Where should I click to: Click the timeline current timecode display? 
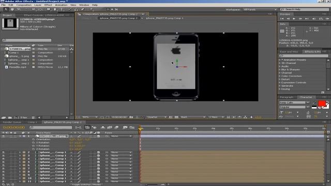coord(14,128)
